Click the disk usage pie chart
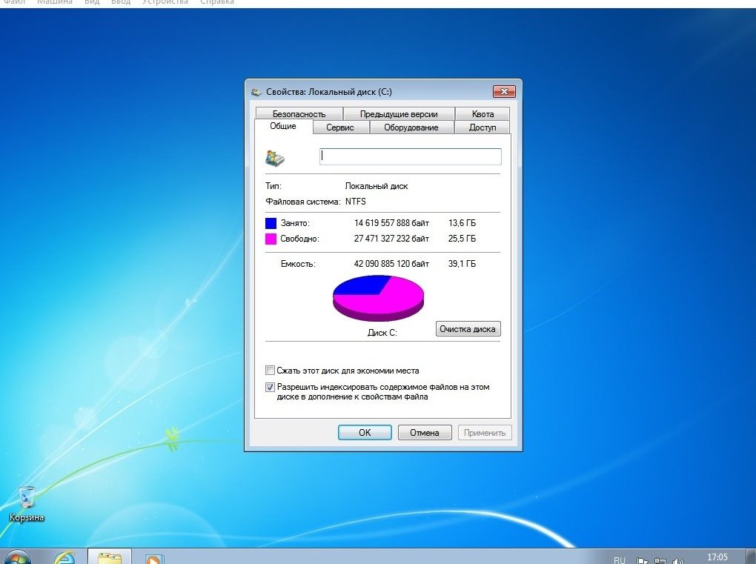Screen dimensions: 756x564 (x=379, y=298)
